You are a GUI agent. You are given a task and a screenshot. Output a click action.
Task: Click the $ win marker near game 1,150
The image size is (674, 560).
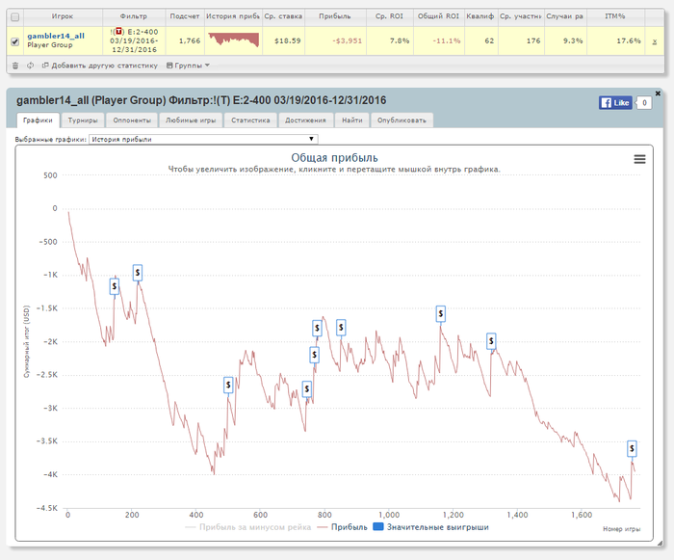[440, 313]
